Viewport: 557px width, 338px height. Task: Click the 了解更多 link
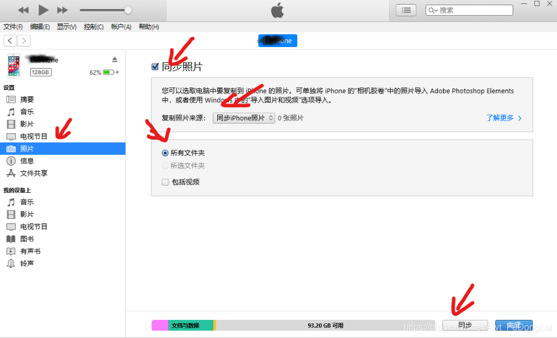click(504, 118)
